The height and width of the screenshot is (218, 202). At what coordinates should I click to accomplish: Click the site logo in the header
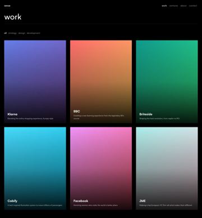tap(7, 6)
